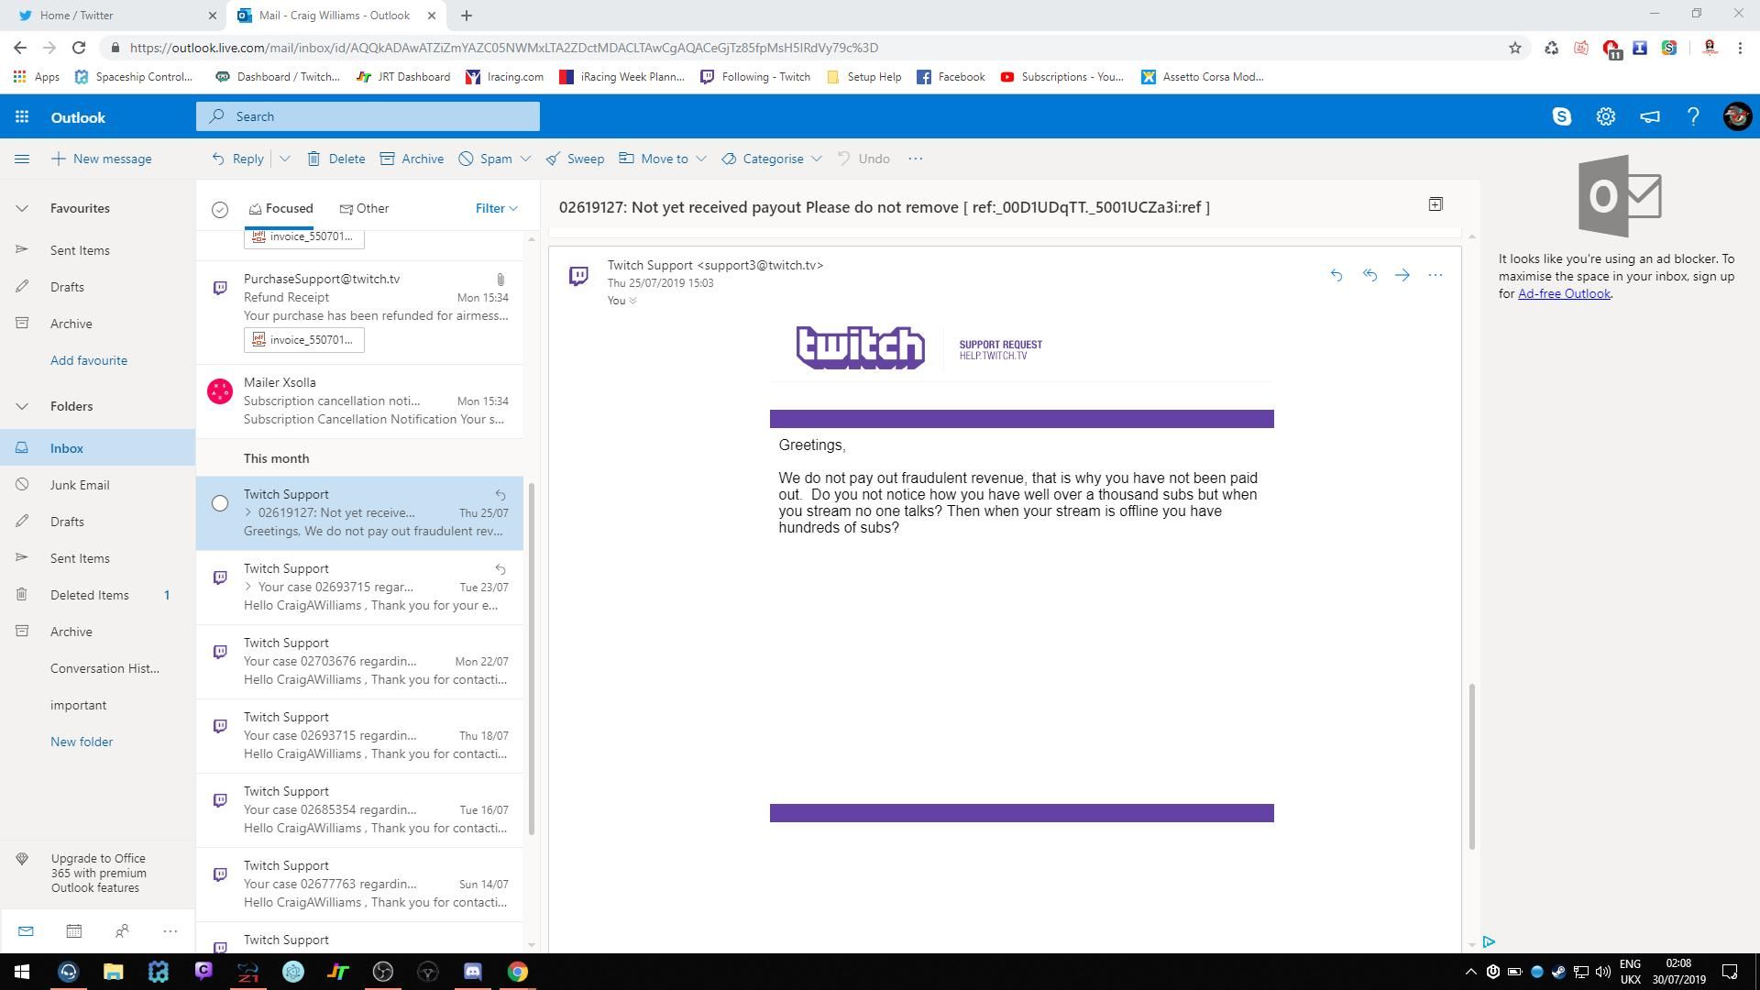Toggle the left navigation hamburger menu
Image resolution: width=1760 pixels, height=990 pixels.
tap(22, 159)
